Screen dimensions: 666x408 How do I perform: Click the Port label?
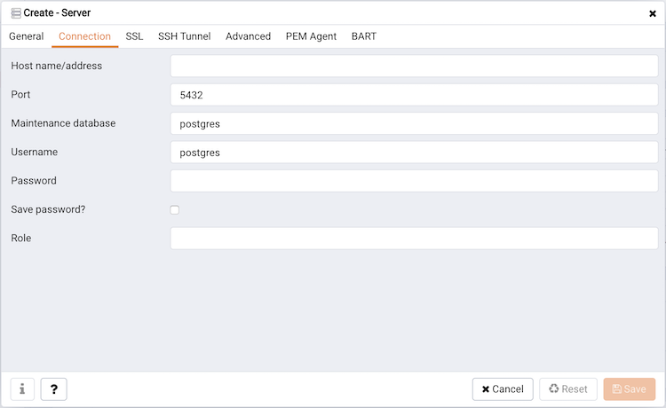pyautogui.click(x=20, y=95)
